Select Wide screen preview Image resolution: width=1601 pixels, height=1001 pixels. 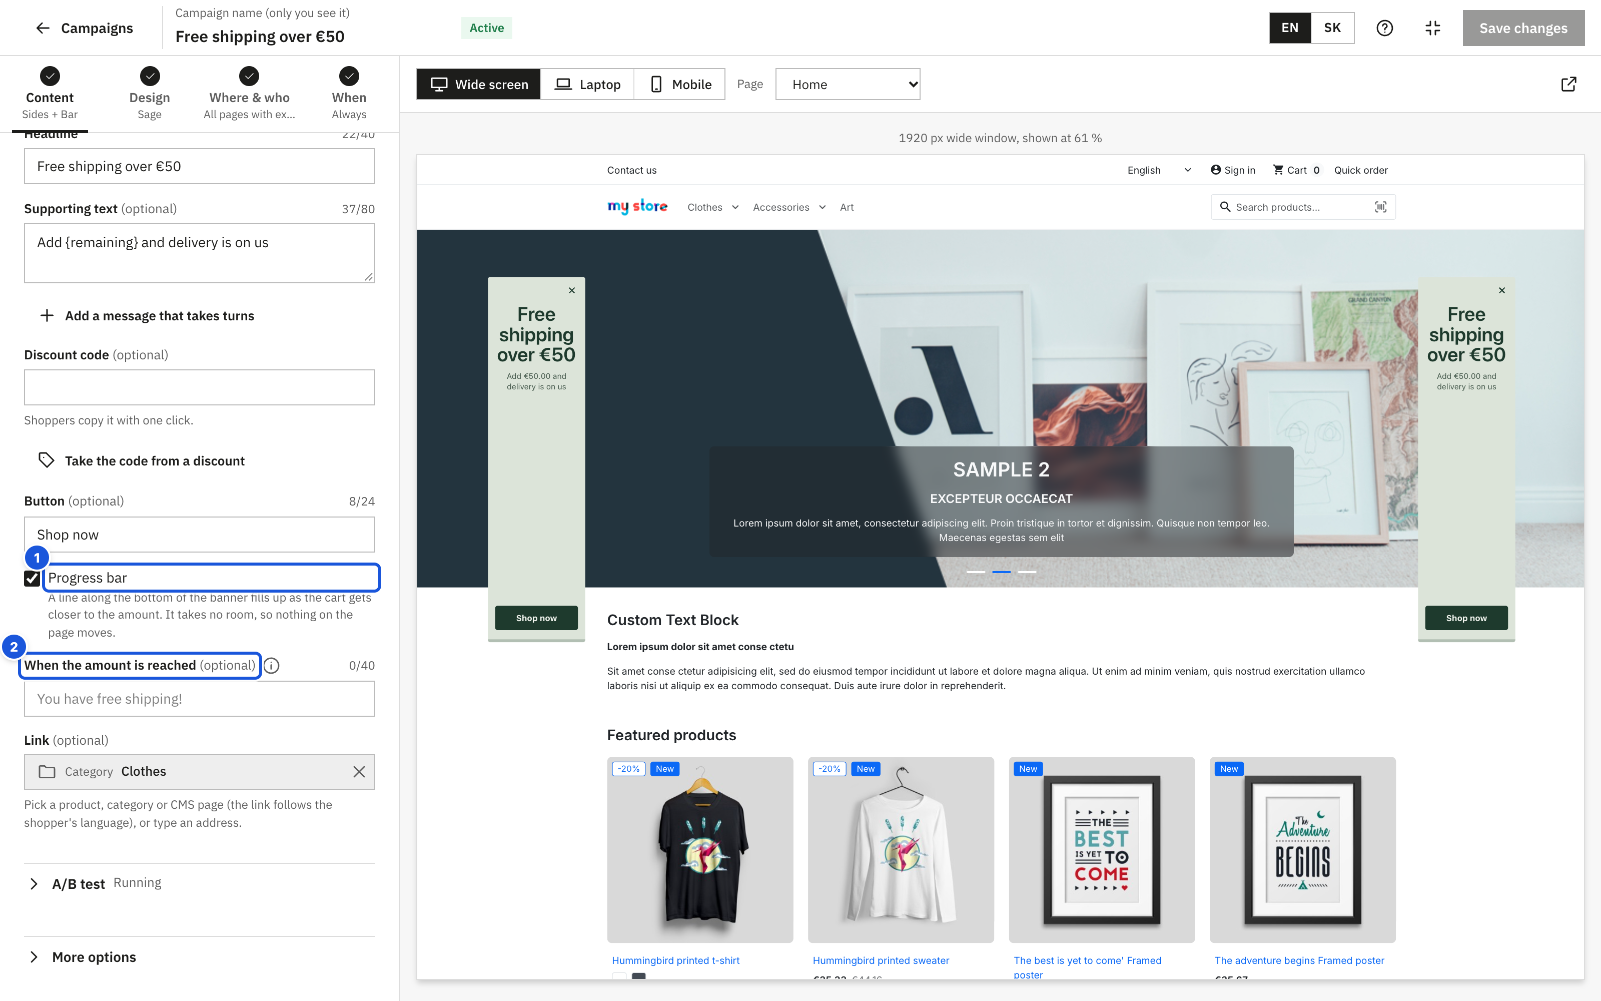[479, 84]
